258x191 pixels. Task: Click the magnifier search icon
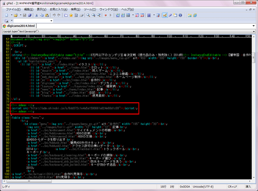[x=88, y=15]
